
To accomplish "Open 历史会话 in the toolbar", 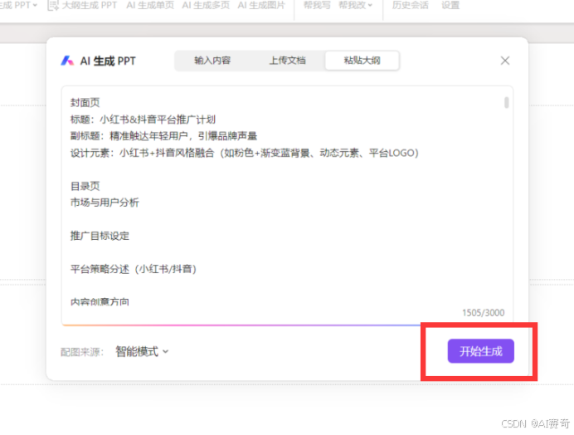I will point(410,5).
